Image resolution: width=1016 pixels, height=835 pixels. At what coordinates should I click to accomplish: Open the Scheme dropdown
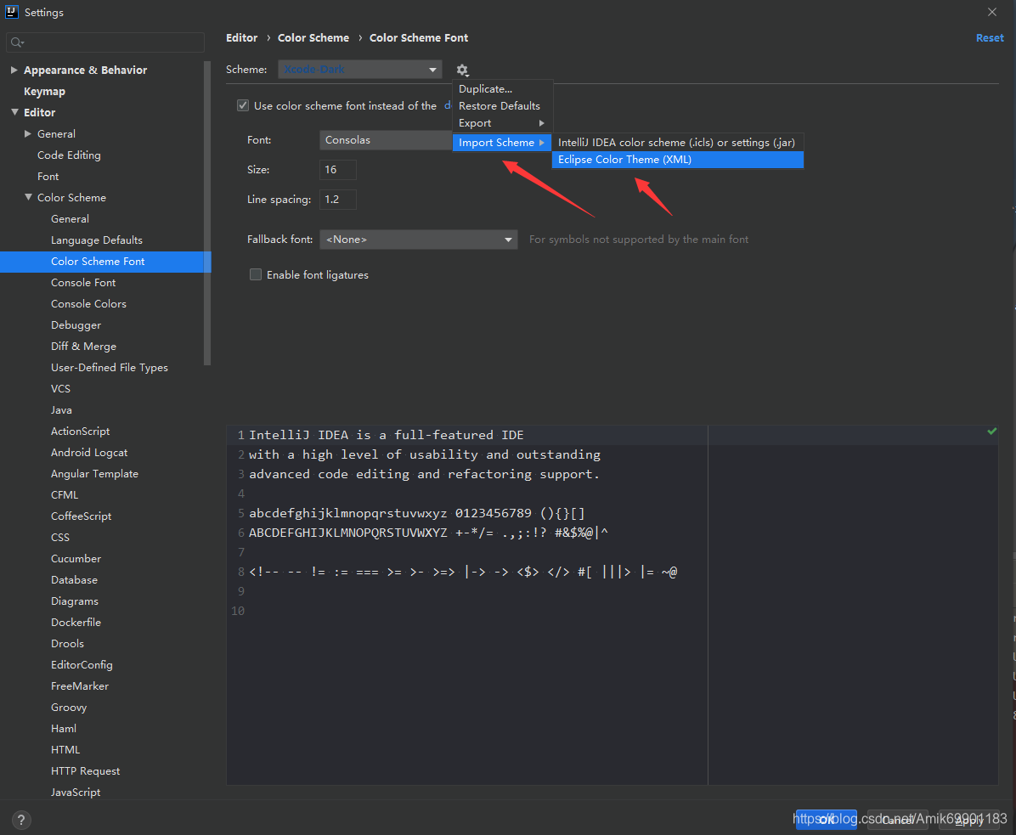click(359, 70)
